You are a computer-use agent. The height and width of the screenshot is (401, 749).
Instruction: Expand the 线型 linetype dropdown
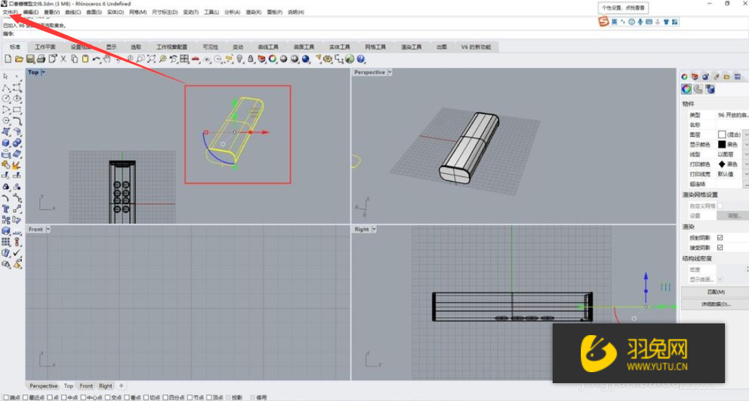[746, 154]
